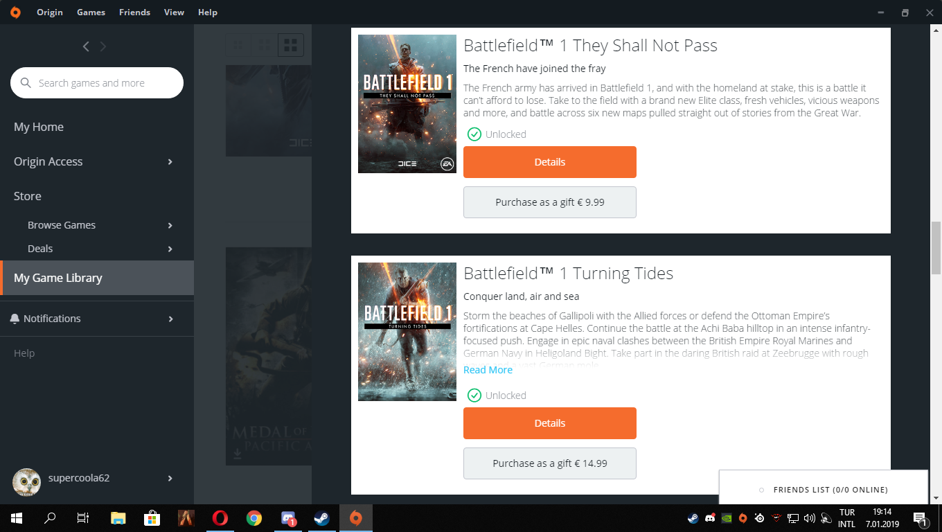Open Details for They Shall Not Pass

(x=550, y=162)
